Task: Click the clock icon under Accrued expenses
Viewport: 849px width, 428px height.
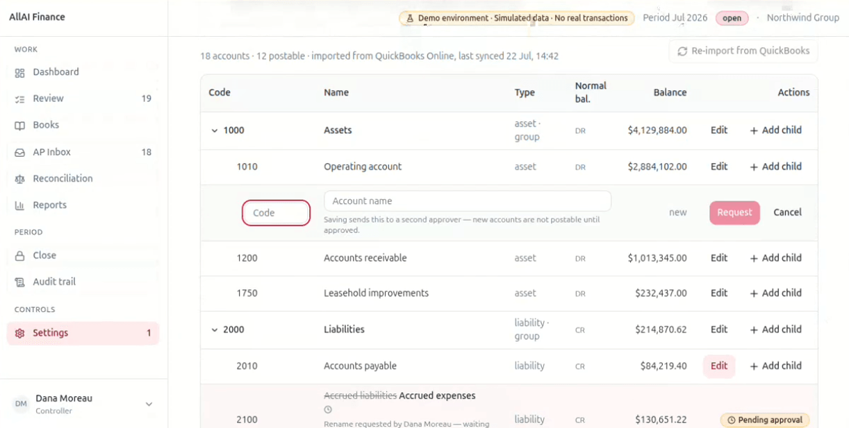Action: click(x=328, y=410)
